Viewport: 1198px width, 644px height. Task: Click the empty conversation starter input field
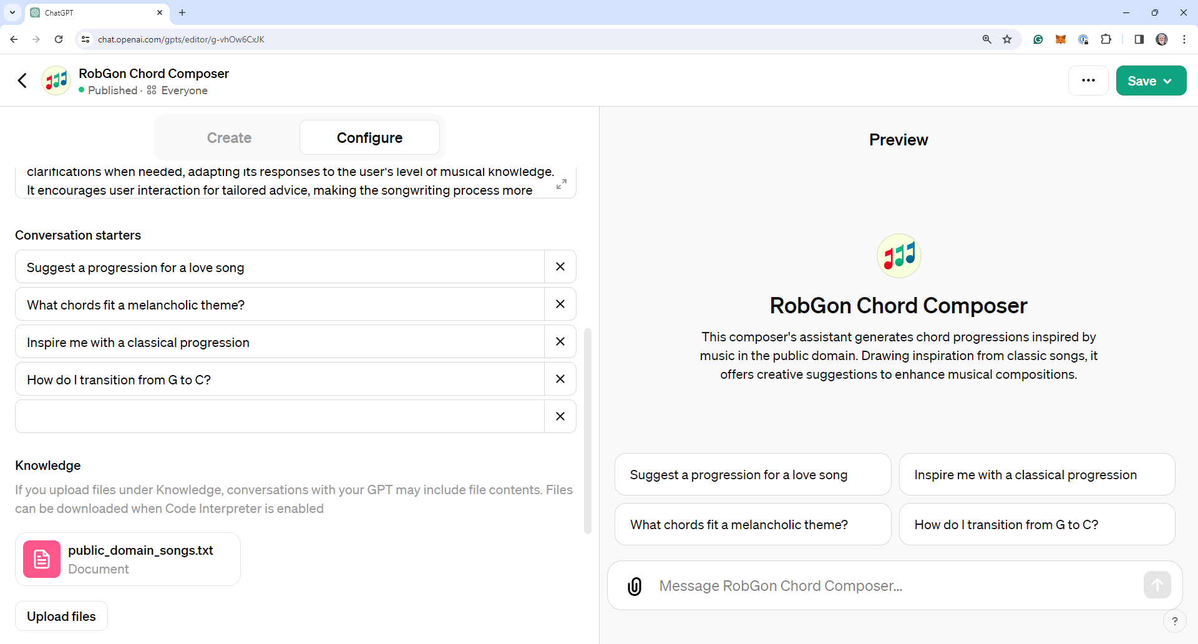[280, 416]
